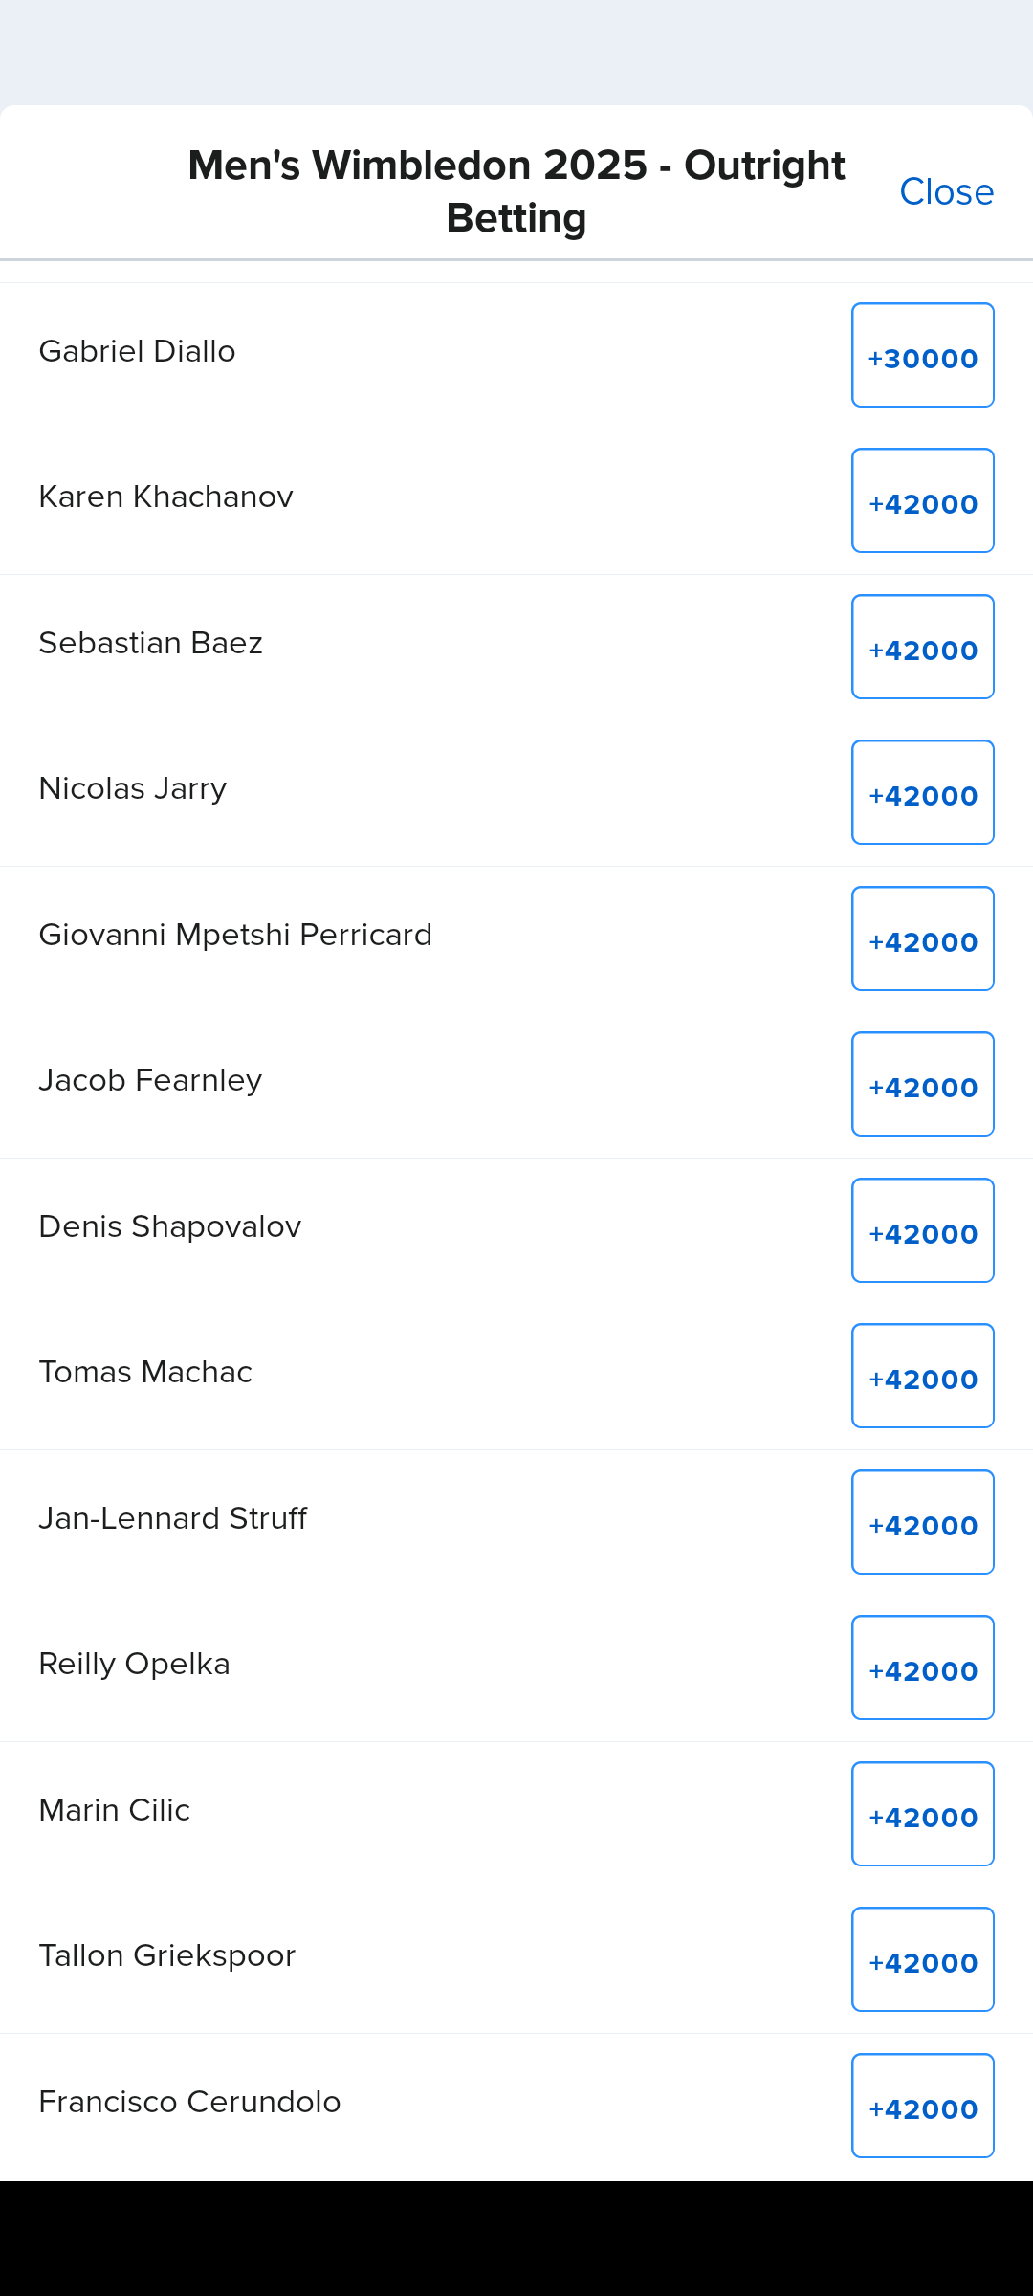Image resolution: width=1033 pixels, height=2296 pixels.
Task: Choose Francisco Cerundolo +42000 odds
Action: (922, 2107)
